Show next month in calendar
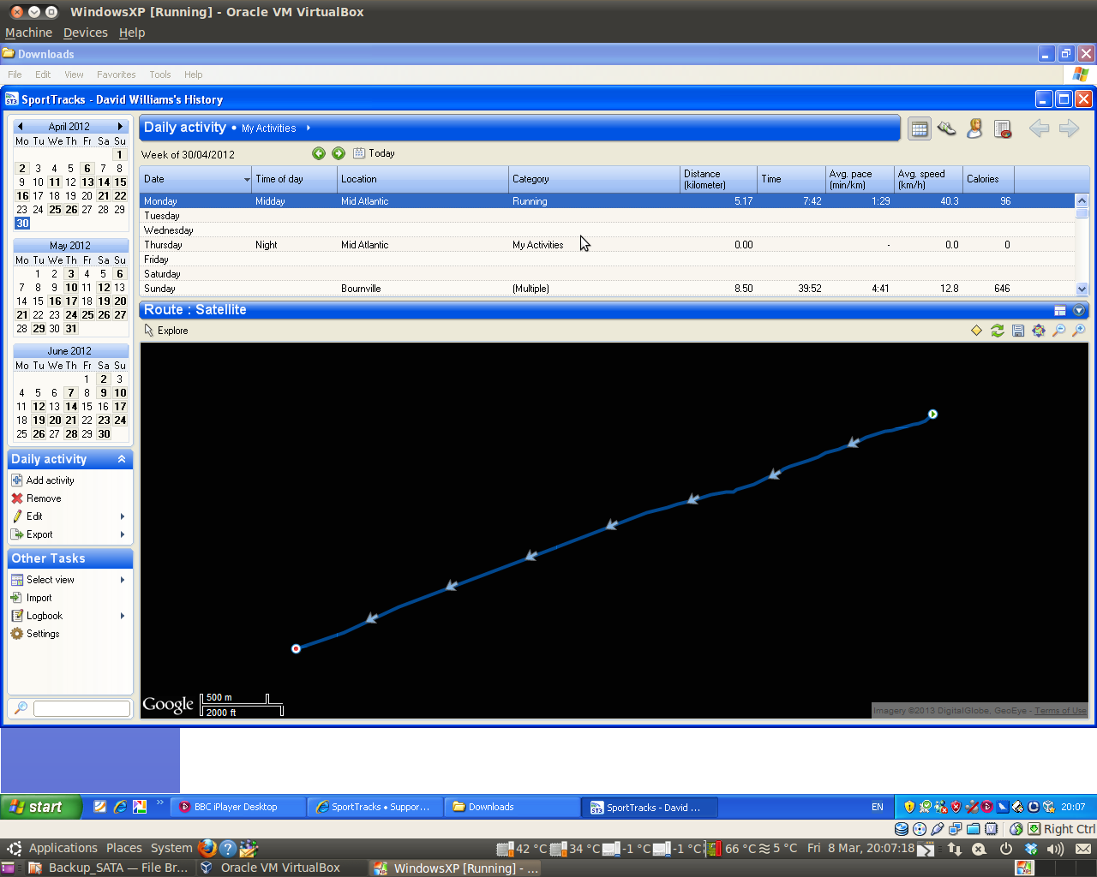Viewport: 1097px width, 877px height. coord(121,127)
